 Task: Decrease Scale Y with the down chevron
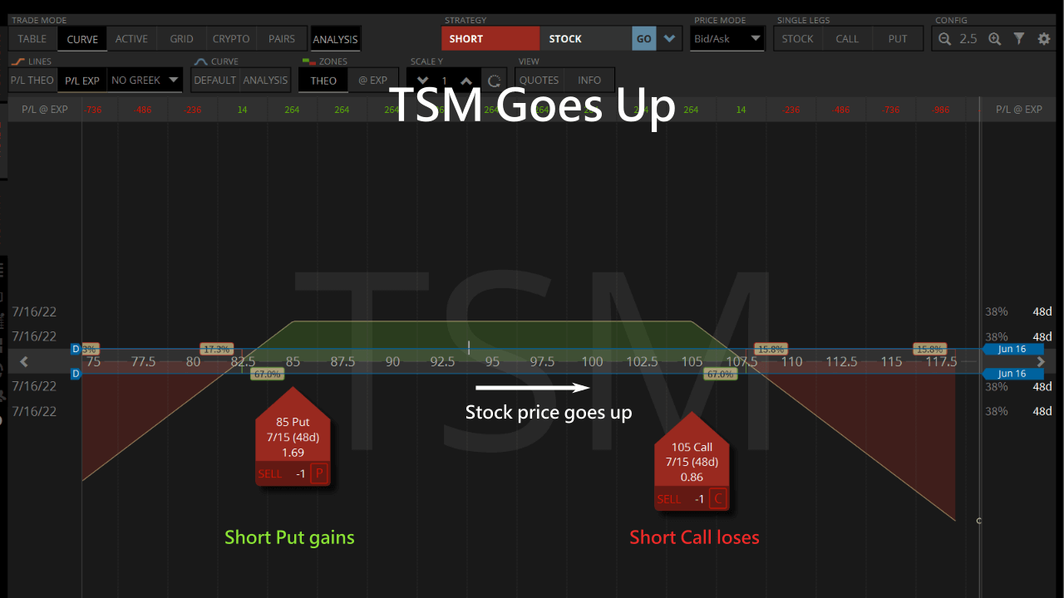click(422, 81)
